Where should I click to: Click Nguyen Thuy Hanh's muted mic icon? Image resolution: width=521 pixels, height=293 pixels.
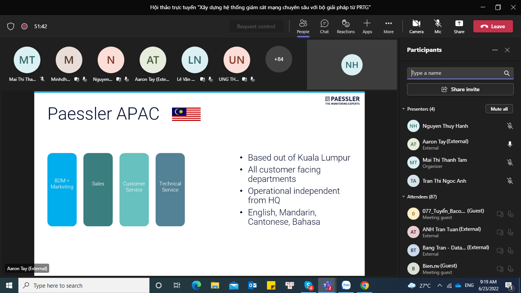click(x=510, y=126)
